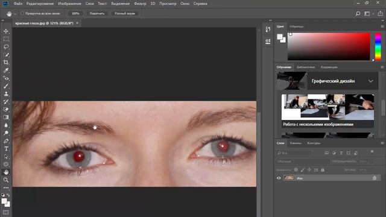386x217 pixels.
Task: Open the workspace switcher dropdown
Action: (x=368, y=13)
